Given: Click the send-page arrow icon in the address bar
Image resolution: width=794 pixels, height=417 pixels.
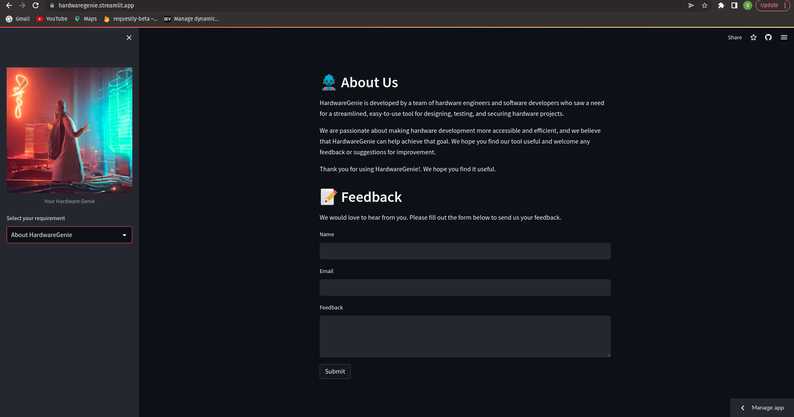Looking at the screenshot, I should click(691, 5).
